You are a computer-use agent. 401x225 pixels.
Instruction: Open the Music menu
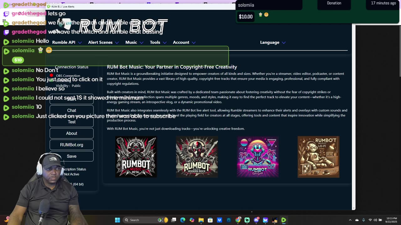click(x=134, y=42)
